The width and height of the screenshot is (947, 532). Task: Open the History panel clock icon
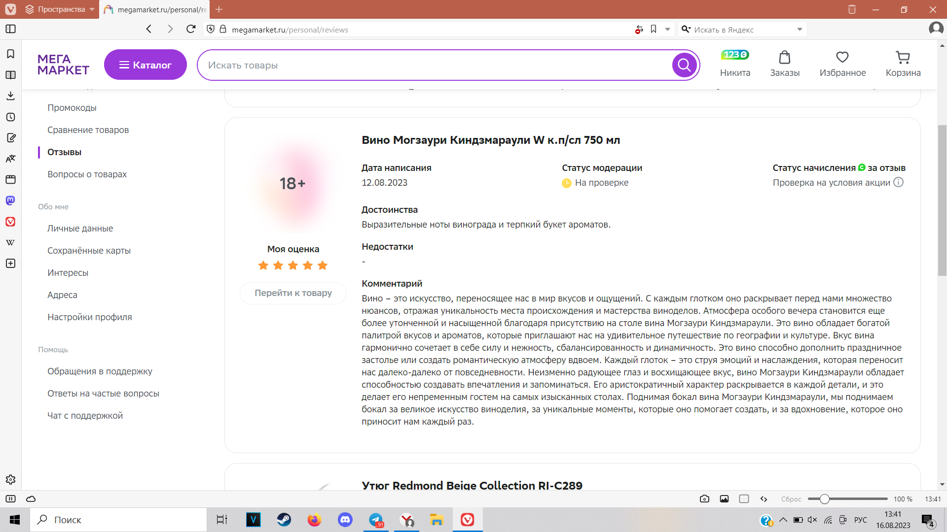pos(10,117)
